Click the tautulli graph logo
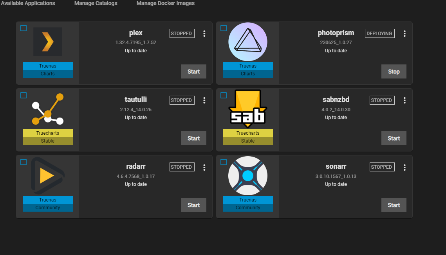Image resolution: width=446 pixels, height=255 pixels. coord(48,109)
